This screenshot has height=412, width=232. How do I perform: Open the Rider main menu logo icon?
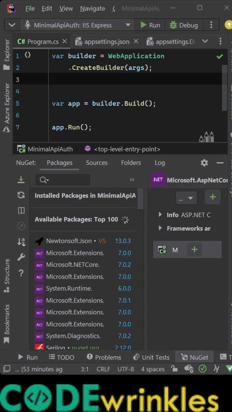click(11, 8)
